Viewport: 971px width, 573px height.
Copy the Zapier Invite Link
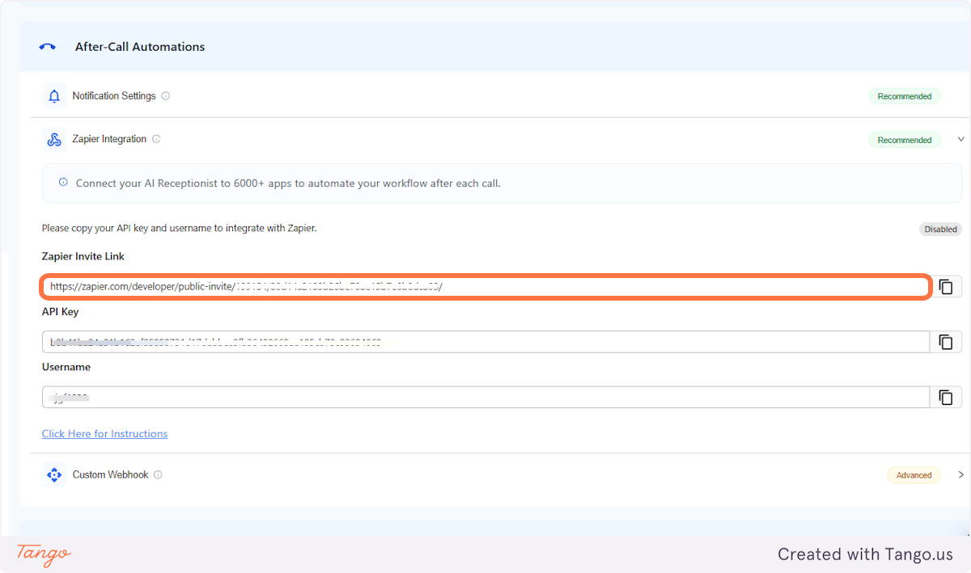pos(945,287)
